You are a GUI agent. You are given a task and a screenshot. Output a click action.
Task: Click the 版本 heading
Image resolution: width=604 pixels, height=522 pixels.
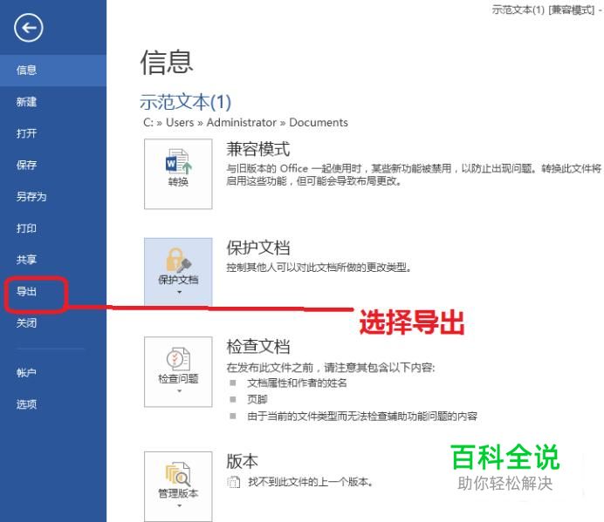[243, 461]
